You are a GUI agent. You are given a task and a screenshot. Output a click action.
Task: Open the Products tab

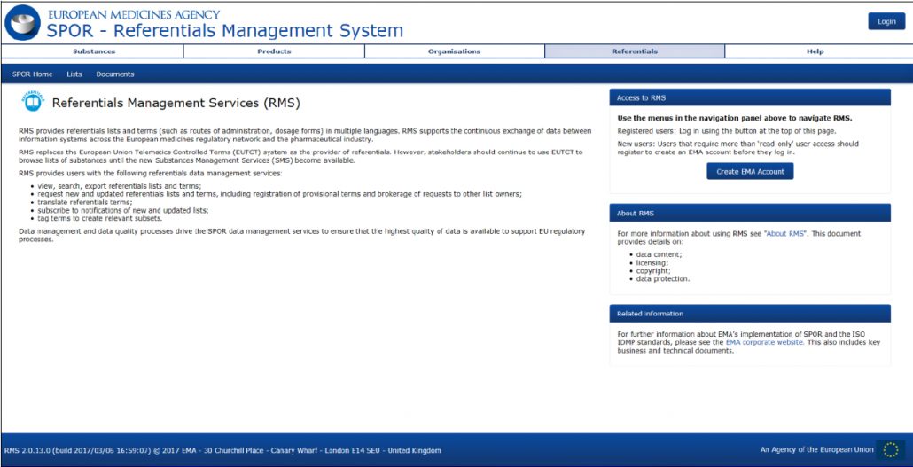pyautogui.click(x=274, y=51)
